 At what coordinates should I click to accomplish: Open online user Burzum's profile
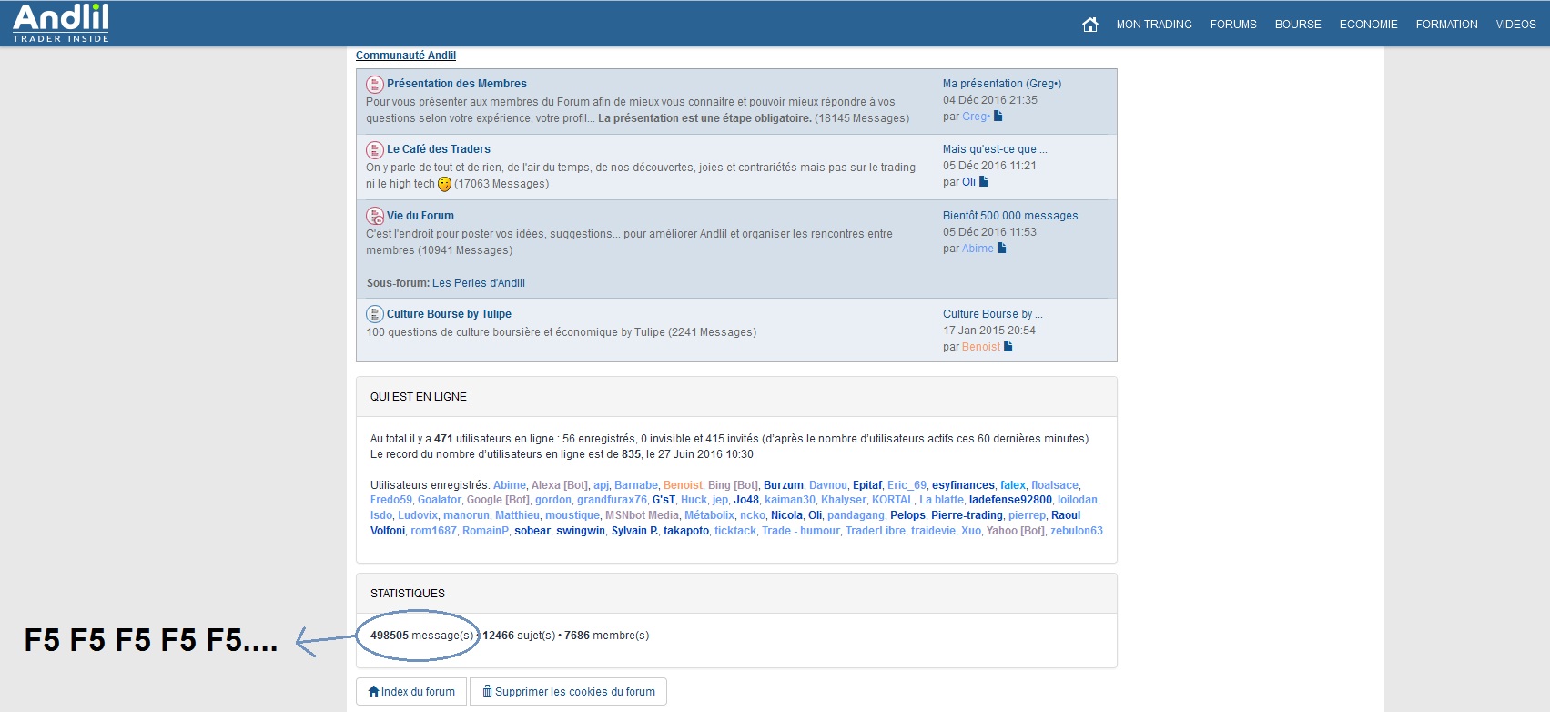(x=784, y=485)
